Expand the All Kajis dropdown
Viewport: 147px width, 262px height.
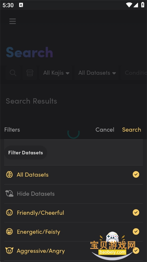pos(56,73)
